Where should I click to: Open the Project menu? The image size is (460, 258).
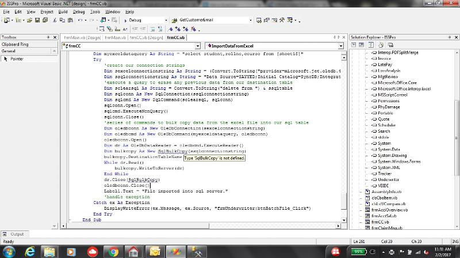tap(47, 11)
